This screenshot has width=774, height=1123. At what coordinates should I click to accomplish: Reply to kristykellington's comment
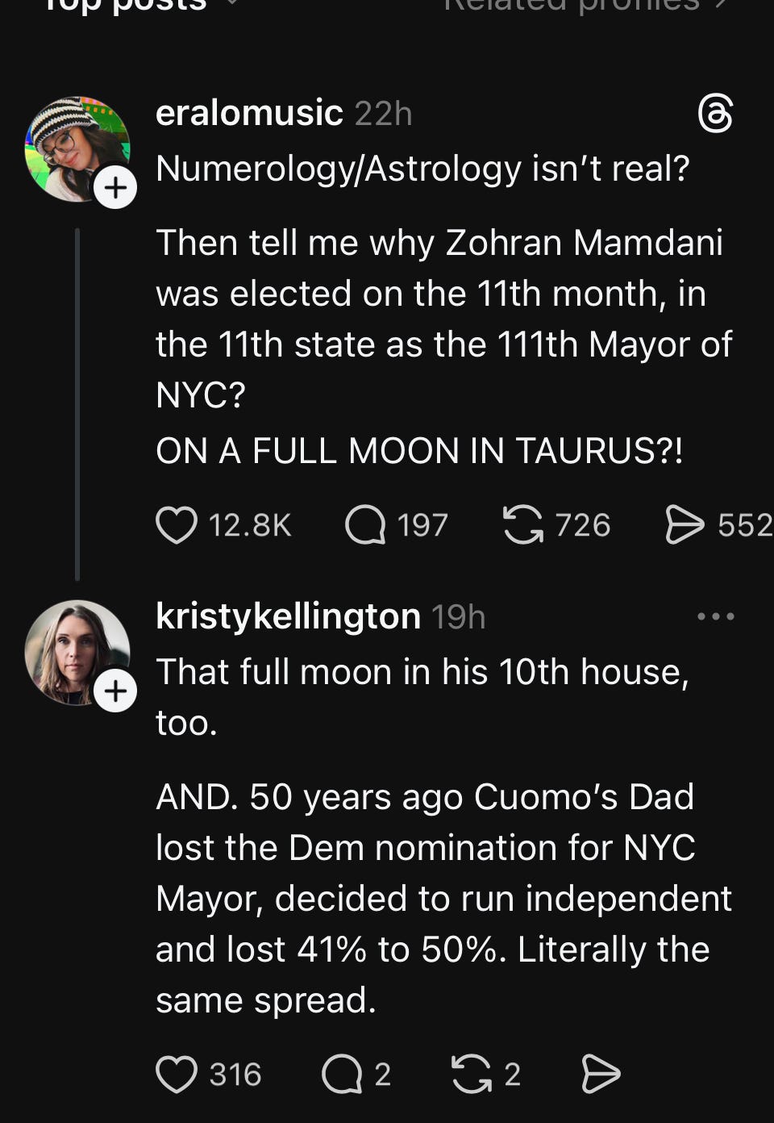coord(343,1075)
